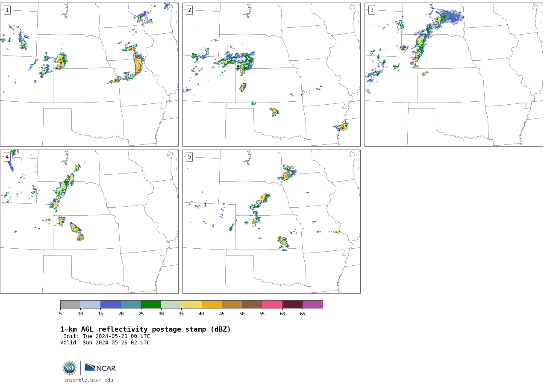
Task: Click the Init time line
Action: click(107, 336)
